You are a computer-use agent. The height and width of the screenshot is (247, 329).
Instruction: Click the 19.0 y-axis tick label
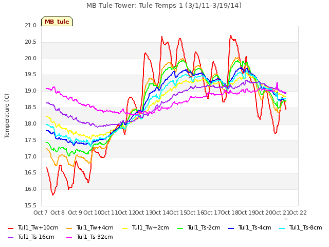31,91
